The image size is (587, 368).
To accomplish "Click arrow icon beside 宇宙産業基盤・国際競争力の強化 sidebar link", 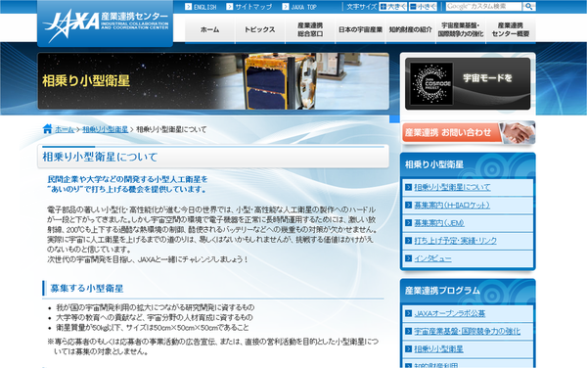I will point(408,331).
